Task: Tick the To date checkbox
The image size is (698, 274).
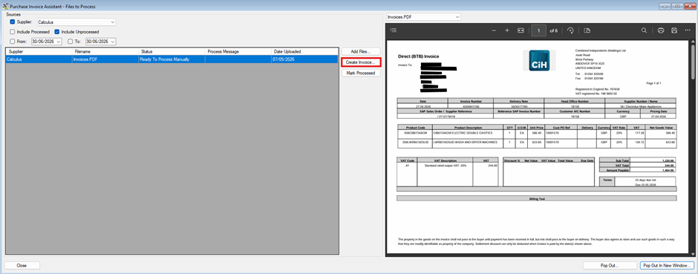Action: pos(71,42)
